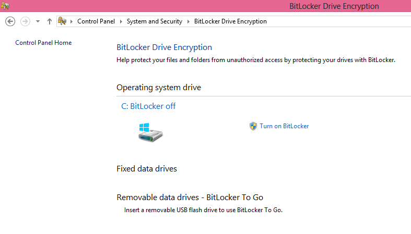This screenshot has height=234, width=411.
Task: Click the UAC shield icon beside Turn on BitLocker
Action: point(253,126)
